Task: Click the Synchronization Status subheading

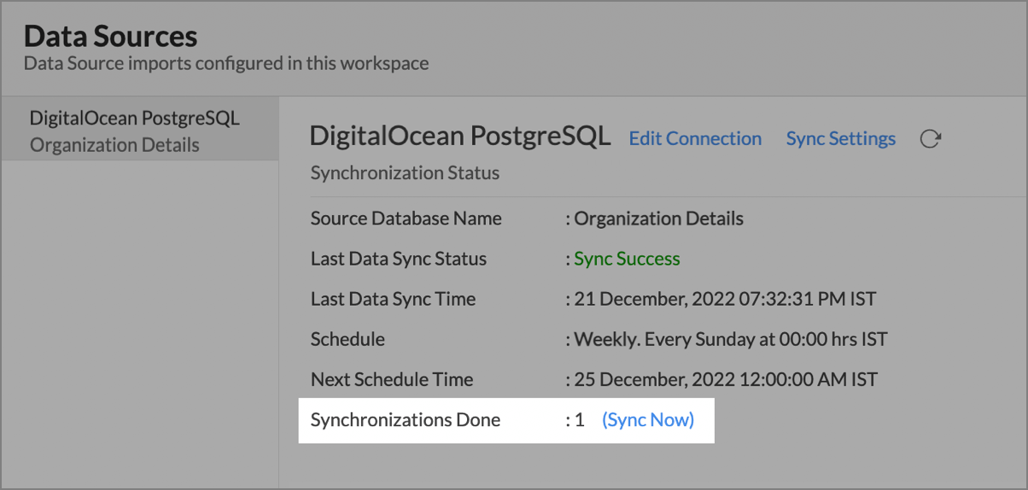Action: (405, 173)
